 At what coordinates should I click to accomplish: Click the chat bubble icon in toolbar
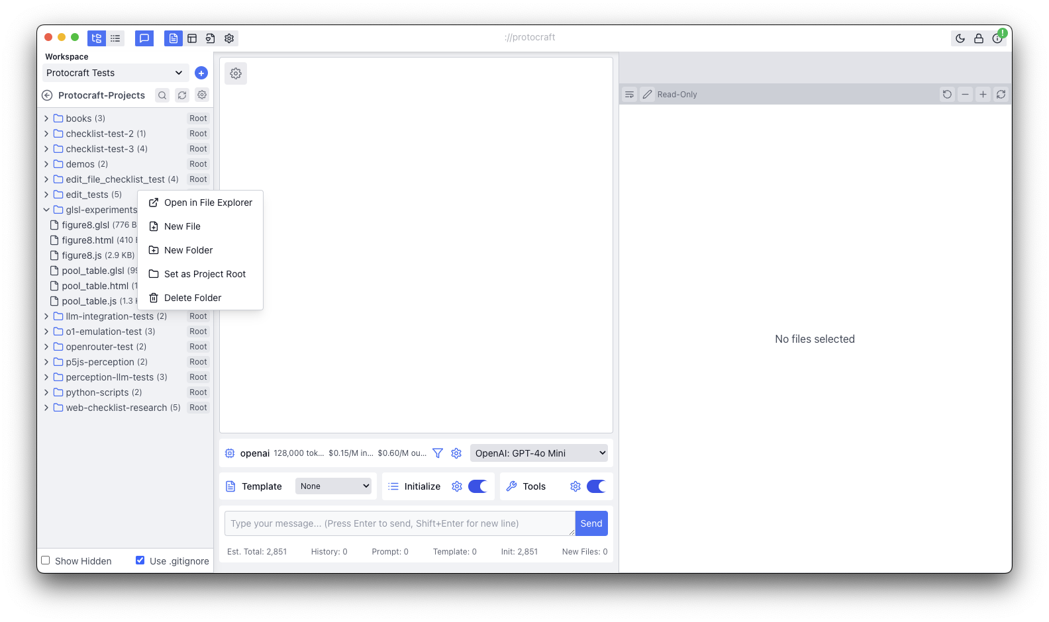click(144, 38)
